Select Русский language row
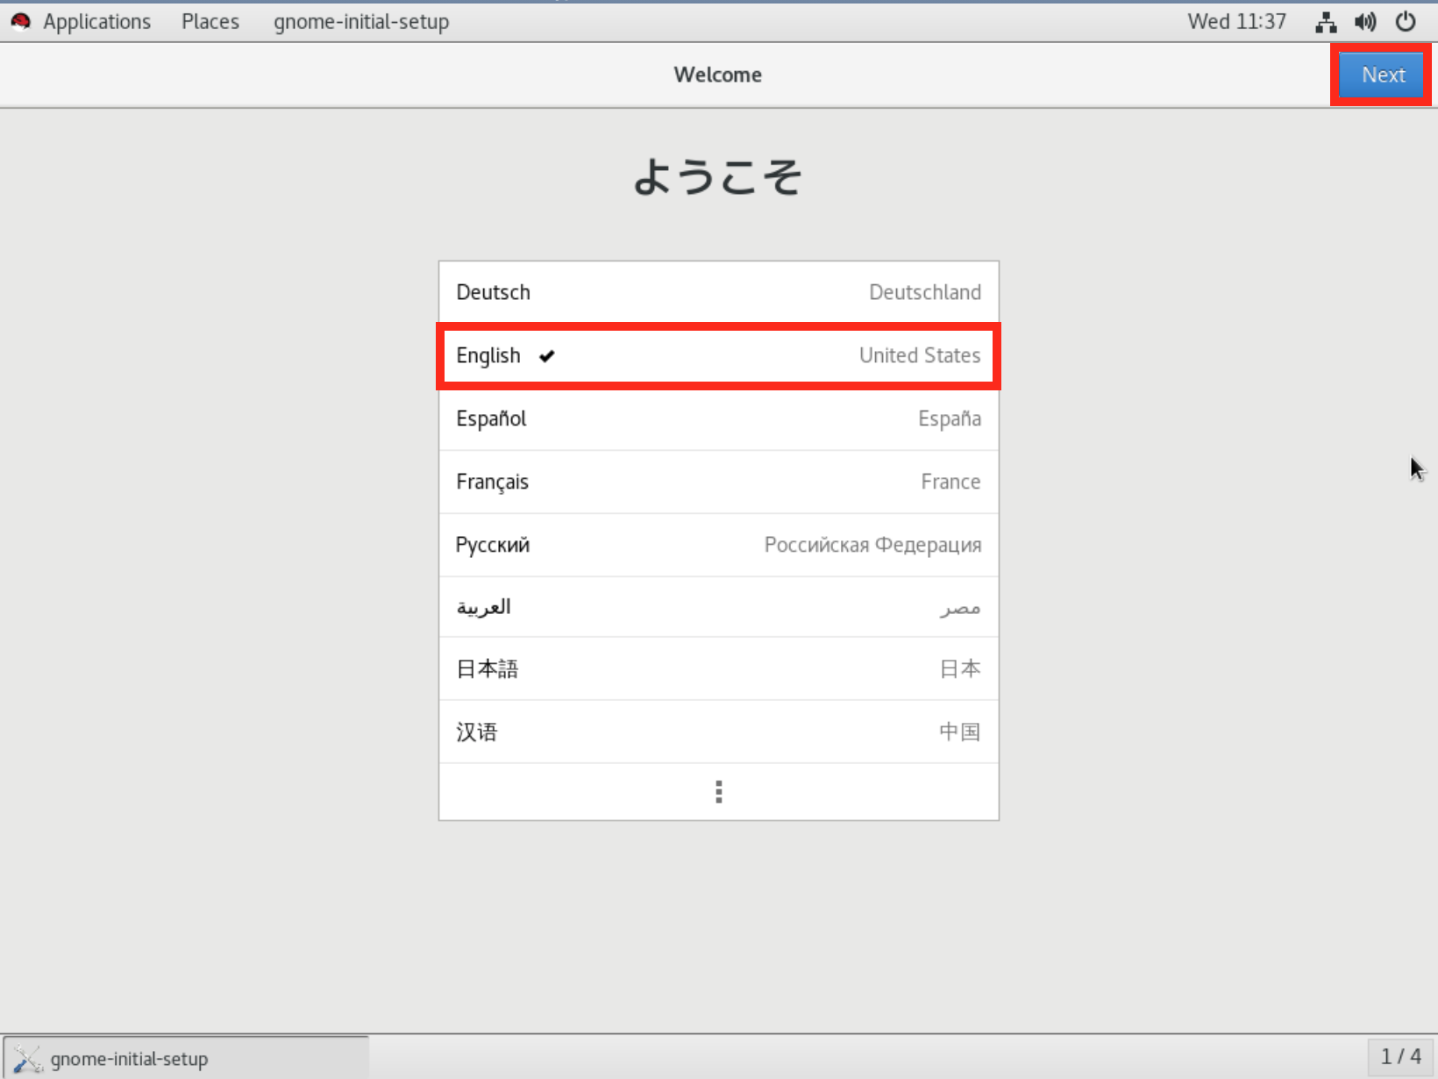Image resolution: width=1438 pixels, height=1079 pixels. 718,545
